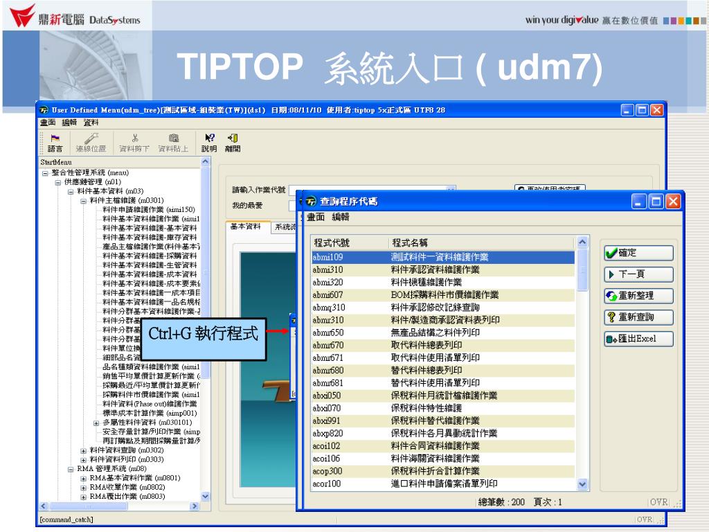
Task: Expand 多屬性料件資料 (m030101) node
Action: click(x=96, y=423)
